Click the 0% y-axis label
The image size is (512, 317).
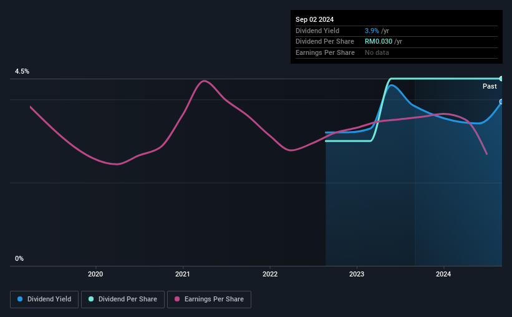[x=19, y=258]
